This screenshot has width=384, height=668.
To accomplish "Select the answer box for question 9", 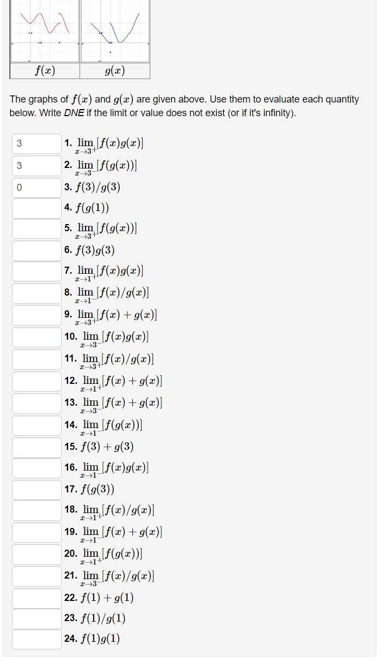I will click(36, 315).
